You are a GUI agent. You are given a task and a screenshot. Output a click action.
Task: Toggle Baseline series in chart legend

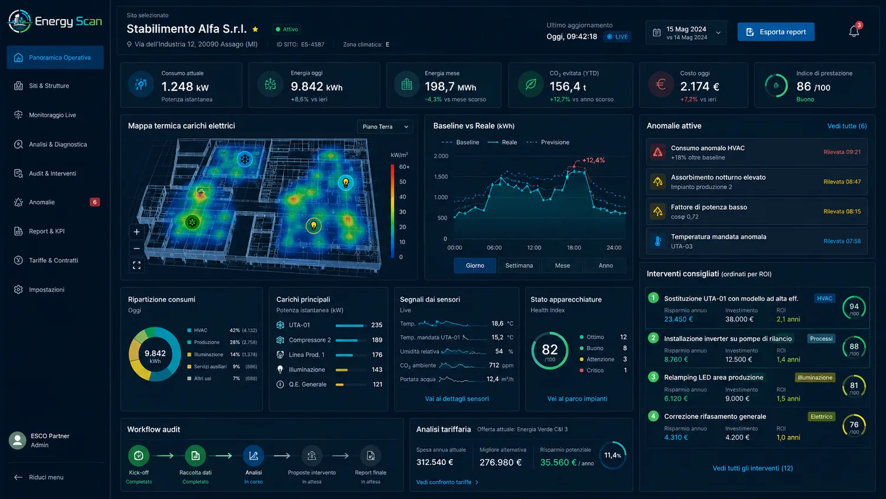tap(460, 142)
